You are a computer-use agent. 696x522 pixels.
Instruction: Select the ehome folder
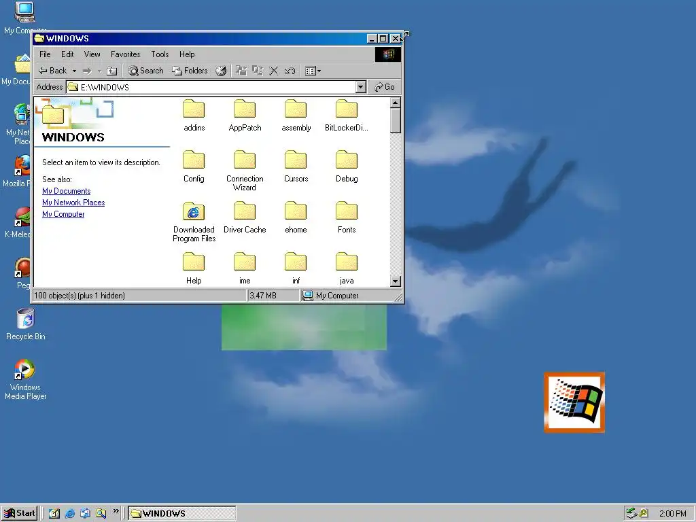coord(296,217)
